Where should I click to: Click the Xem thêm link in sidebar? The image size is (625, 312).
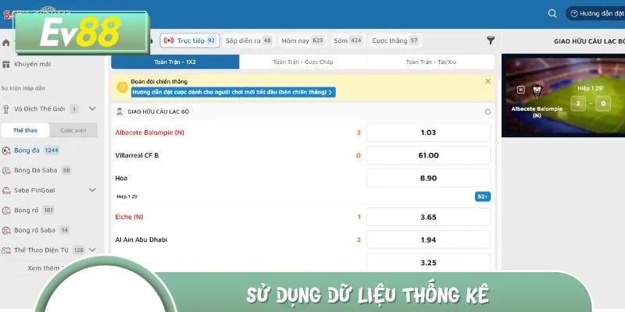pos(44,268)
